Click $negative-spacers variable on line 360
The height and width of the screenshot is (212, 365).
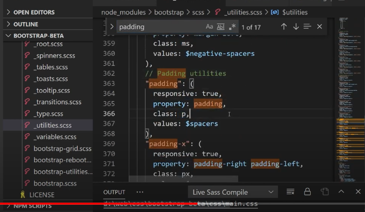pos(220,54)
